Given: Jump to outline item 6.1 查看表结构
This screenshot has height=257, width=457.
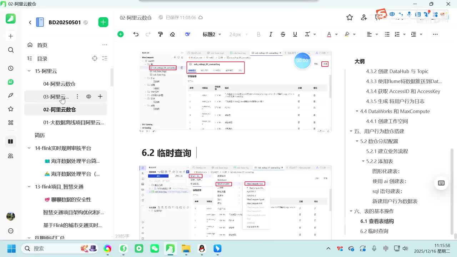Looking at the screenshot, I should [x=377, y=221].
